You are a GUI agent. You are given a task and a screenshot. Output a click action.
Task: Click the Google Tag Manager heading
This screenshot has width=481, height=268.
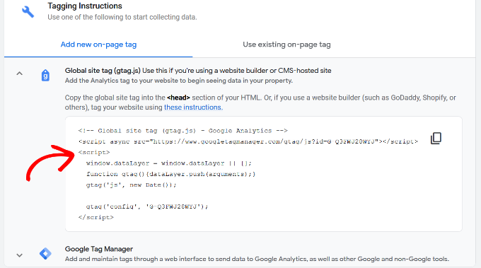[99, 249]
